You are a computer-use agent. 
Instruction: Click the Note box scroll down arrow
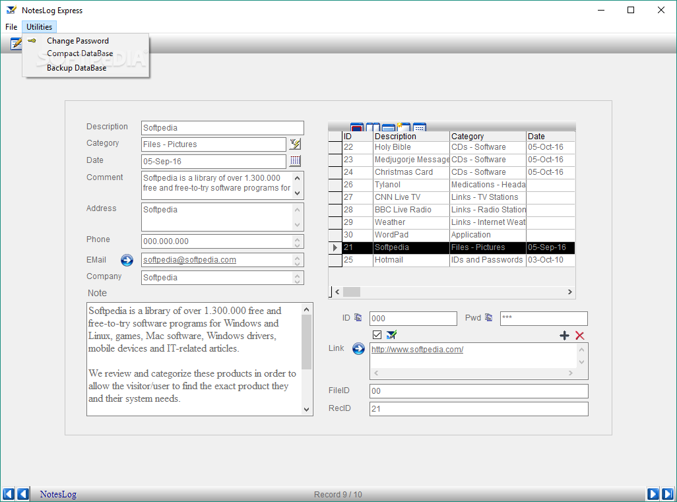point(307,409)
